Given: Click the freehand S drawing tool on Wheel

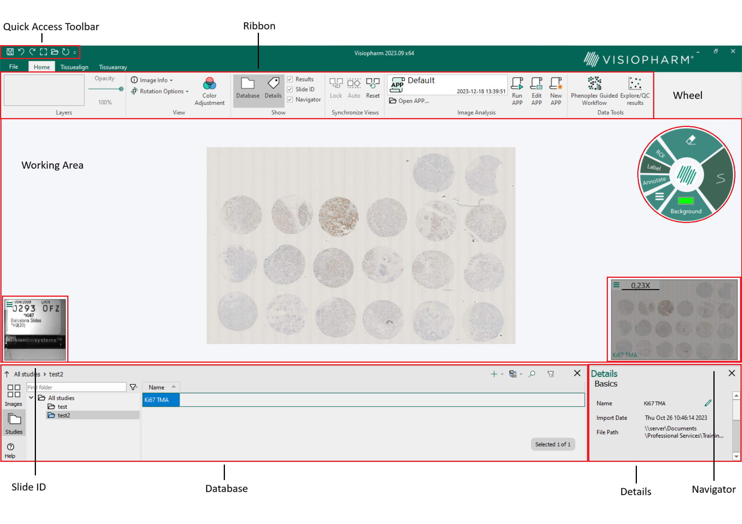Looking at the screenshot, I should click(x=720, y=178).
